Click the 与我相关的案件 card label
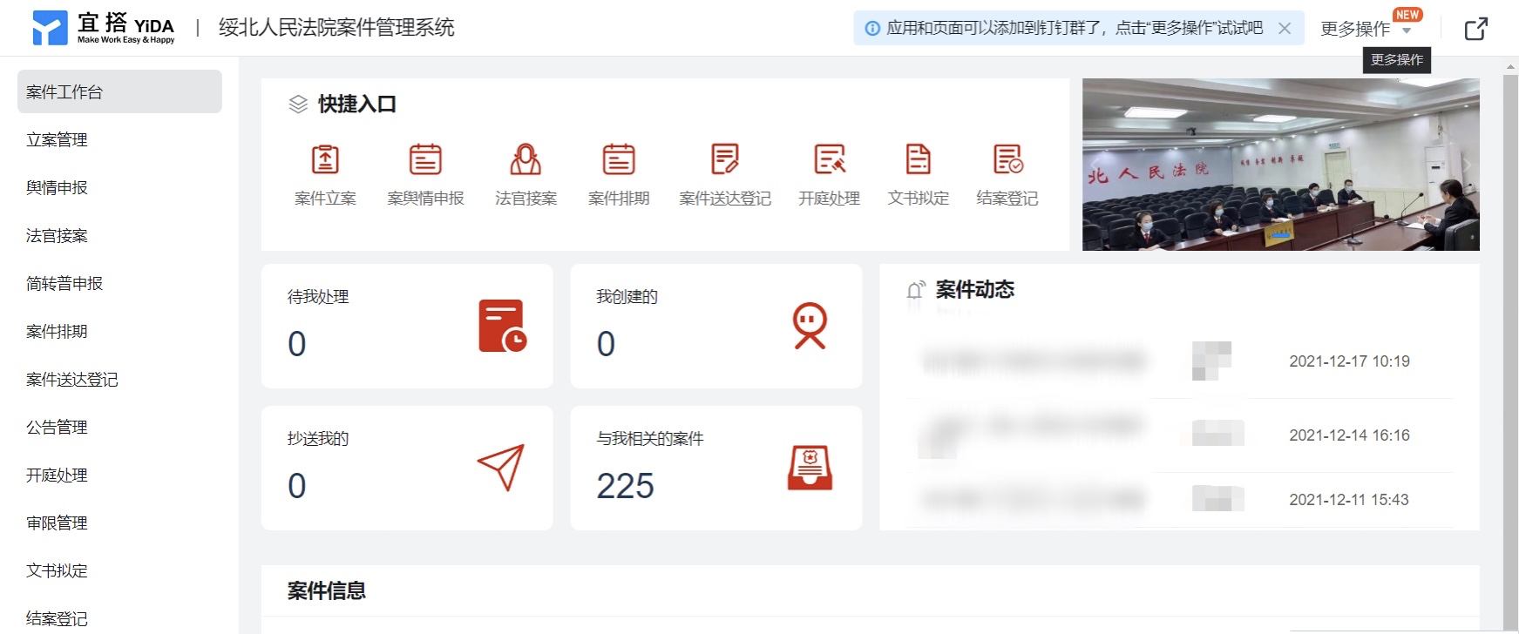 point(649,439)
